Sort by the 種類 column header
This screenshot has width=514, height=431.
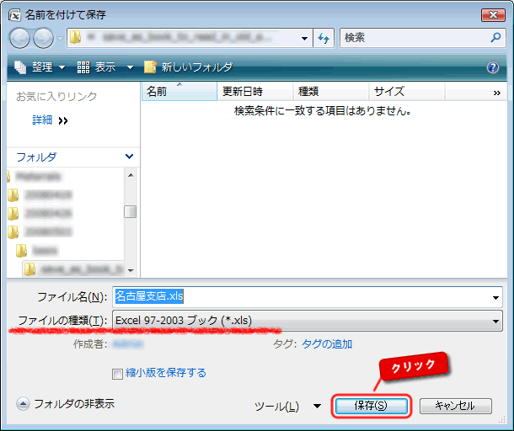click(x=331, y=91)
